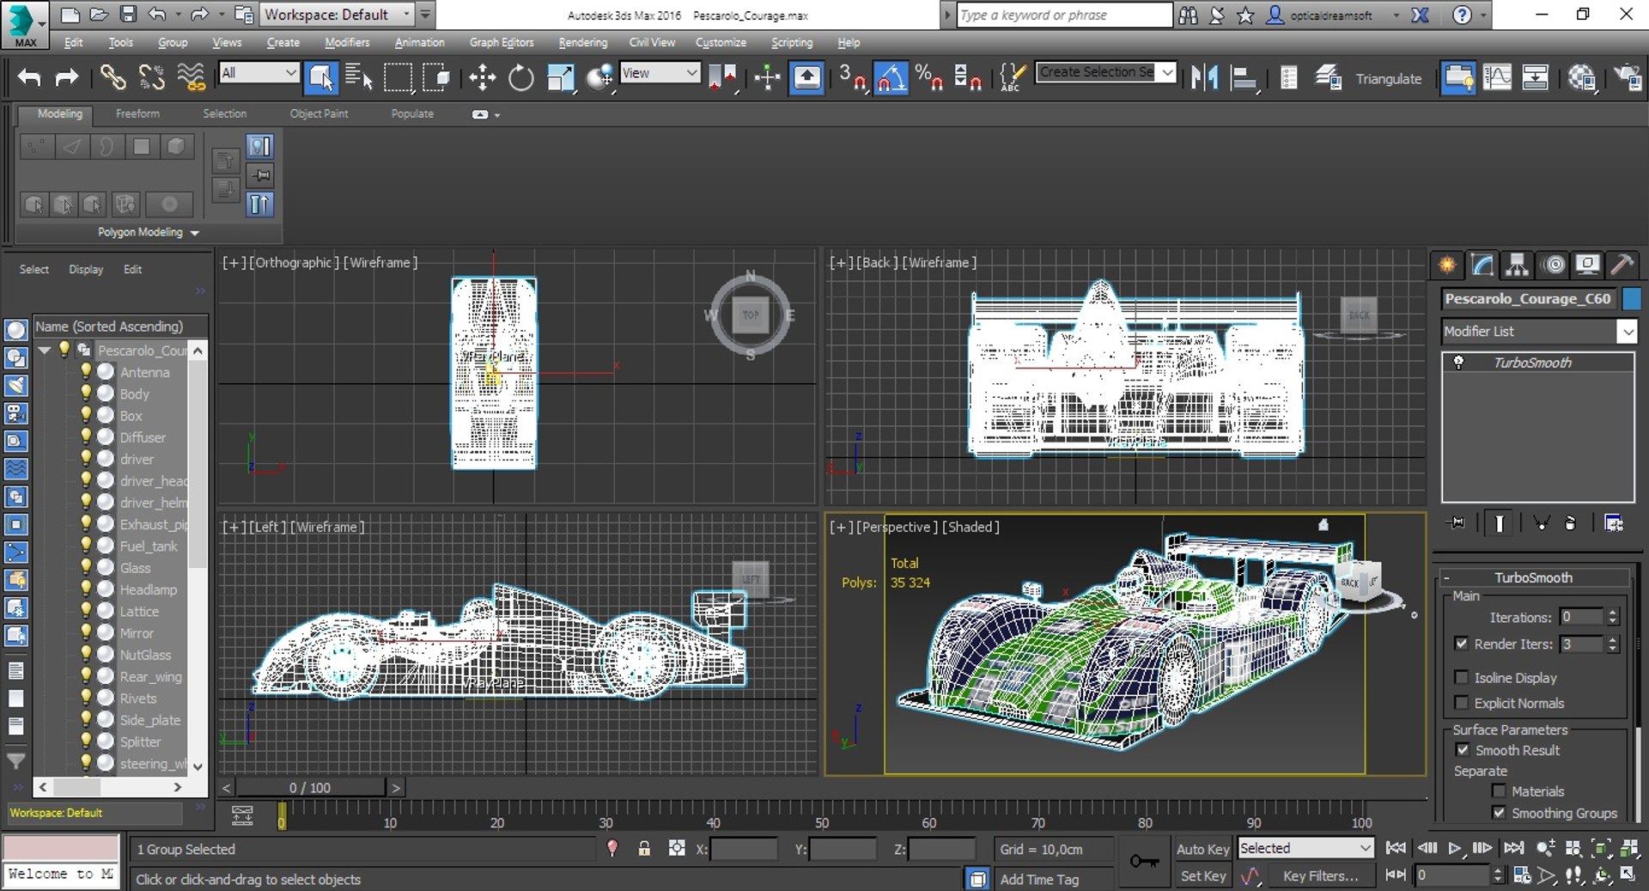
Task: Click the Auto Key button
Action: (x=1202, y=849)
